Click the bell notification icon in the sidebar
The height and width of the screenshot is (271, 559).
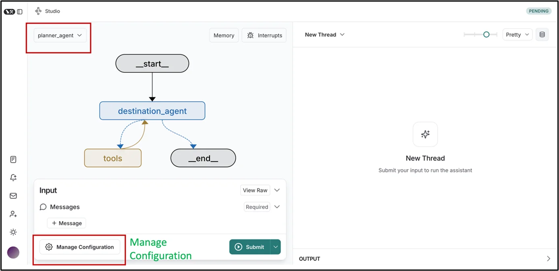coord(13,178)
